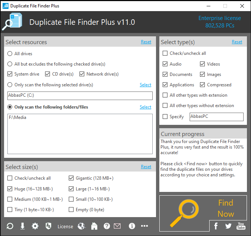Click Select link for selected drives
Image resolution: width=251 pixels, height=236 pixels.
[145, 85]
